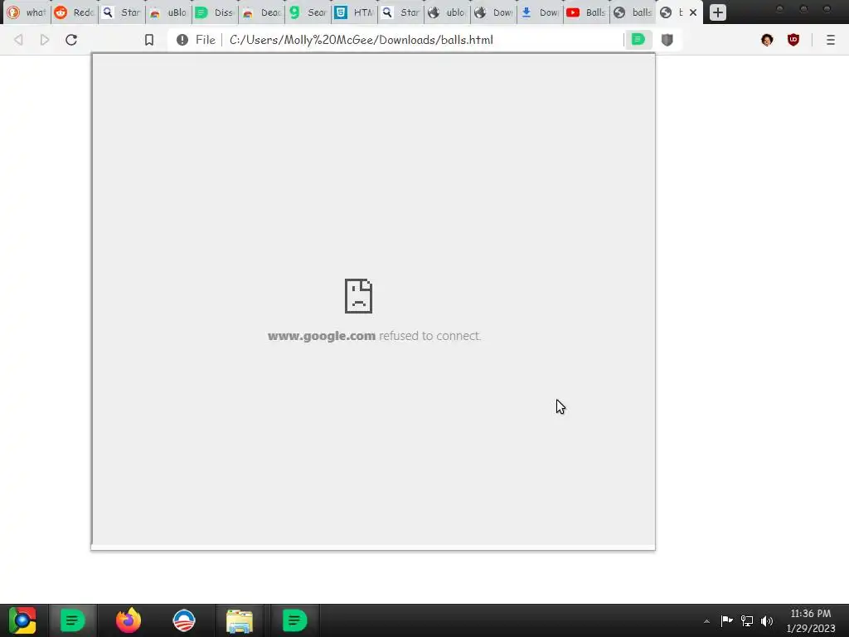Screen dimensions: 849x637
Task: Open the network status tray icon
Action: pyautogui.click(x=747, y=620)
